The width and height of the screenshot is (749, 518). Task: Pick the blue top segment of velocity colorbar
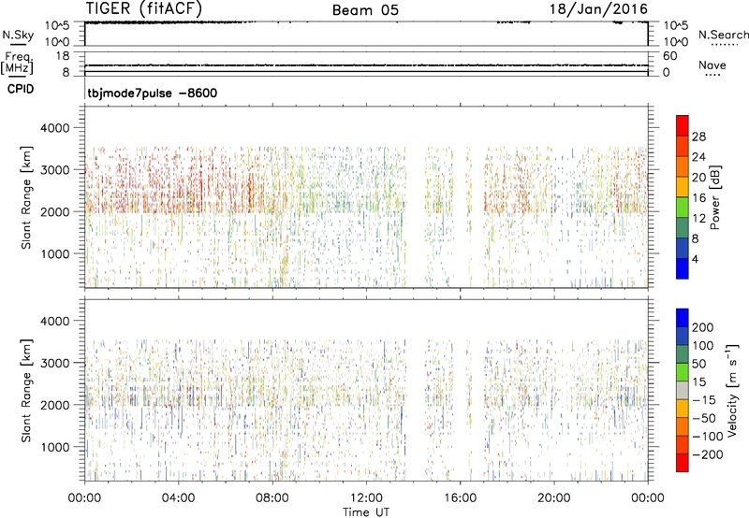click(683, 318)
